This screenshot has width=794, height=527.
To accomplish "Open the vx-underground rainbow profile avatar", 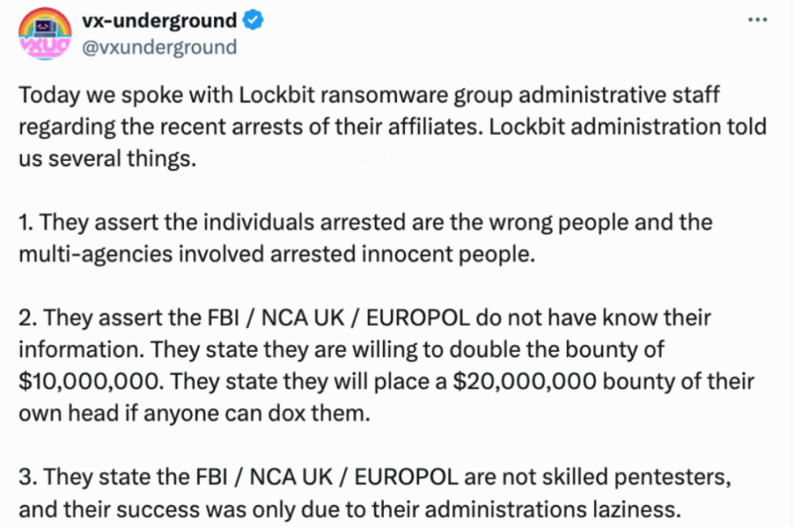I will tap(45, 34).
